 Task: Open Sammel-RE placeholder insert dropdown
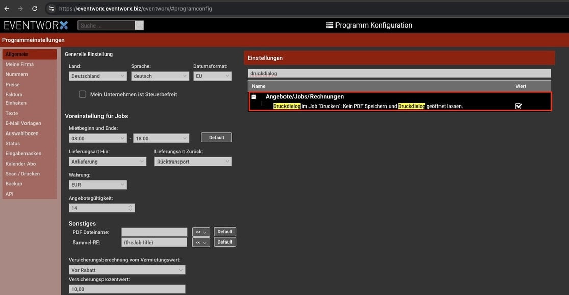click(x=201, y=242)
